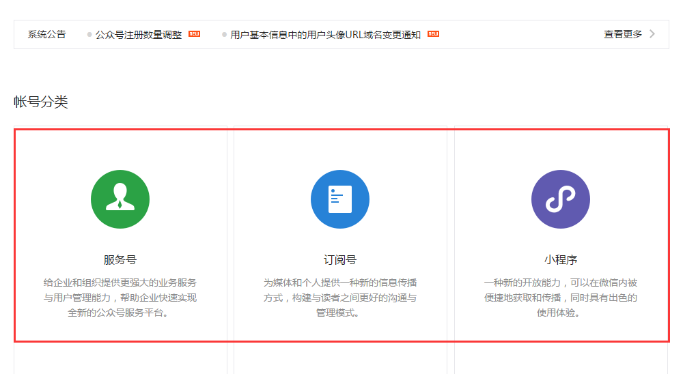The width and height of the screenshot is (683, 374).
Task: Click the NEW badge beside 公众号注册数量调整
Action: 194,34
